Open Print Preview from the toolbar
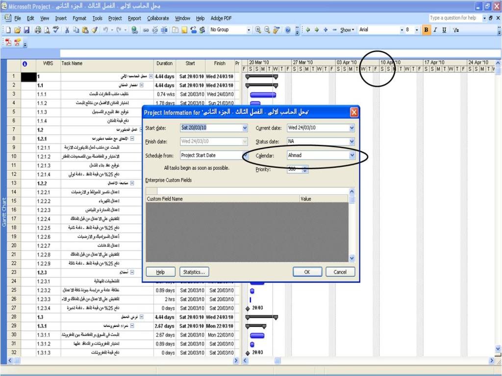Image resolution: width=502 pixels, height=376 pixels. coord(47,30)
